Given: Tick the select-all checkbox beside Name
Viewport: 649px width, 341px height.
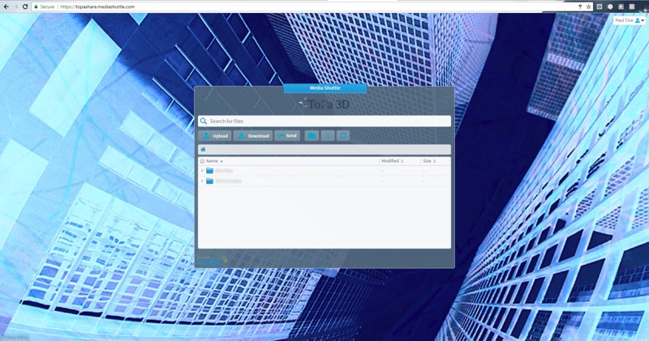Looking at the screenshot, I should (x=202, y=161).
